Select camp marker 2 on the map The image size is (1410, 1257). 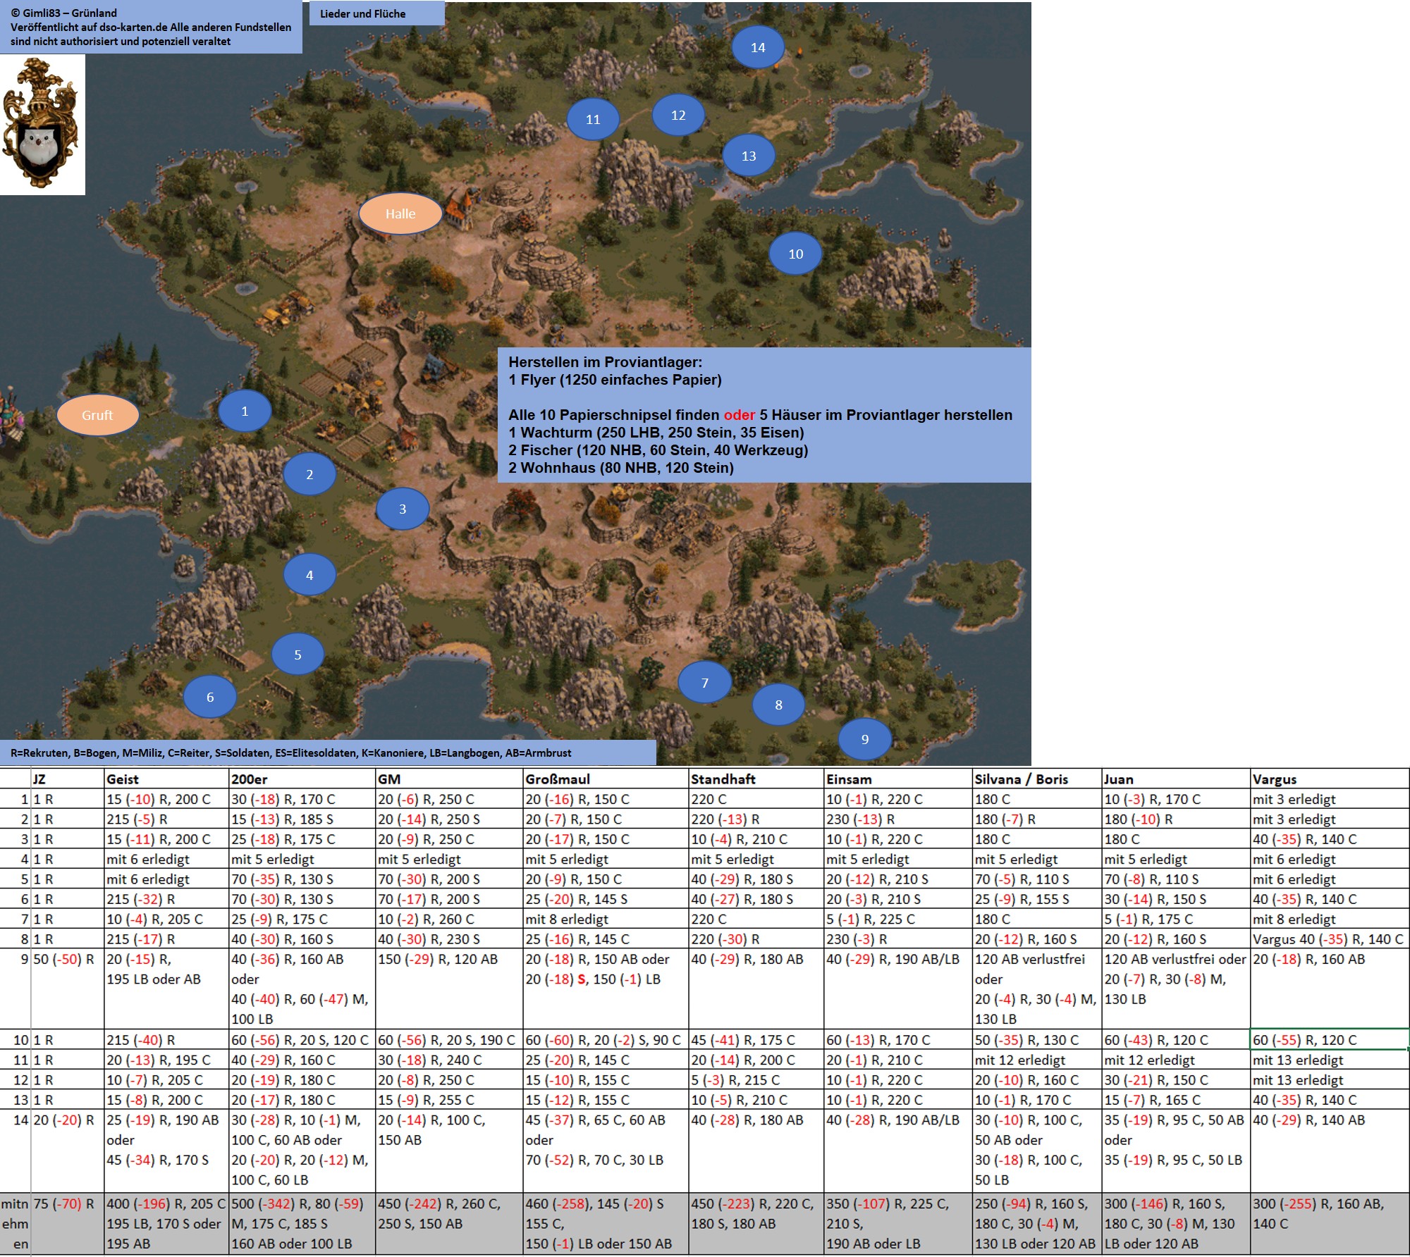point(309,474)
